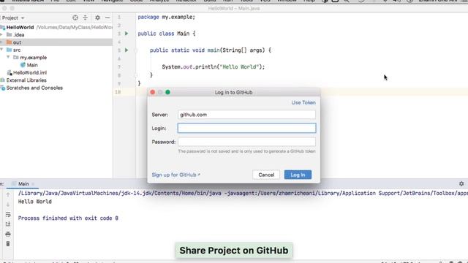Click green zoom button on GitHub dialog
This screenshot has width=468, height=263.
coord(167,93)
